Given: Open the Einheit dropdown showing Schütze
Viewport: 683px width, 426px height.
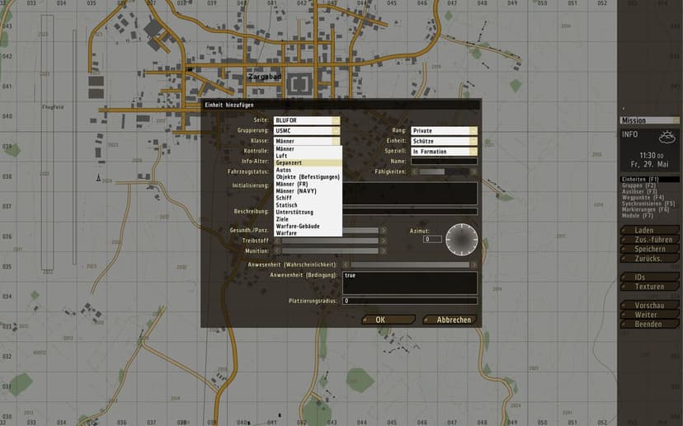Looking at the screenshot, I should [444, 142].
